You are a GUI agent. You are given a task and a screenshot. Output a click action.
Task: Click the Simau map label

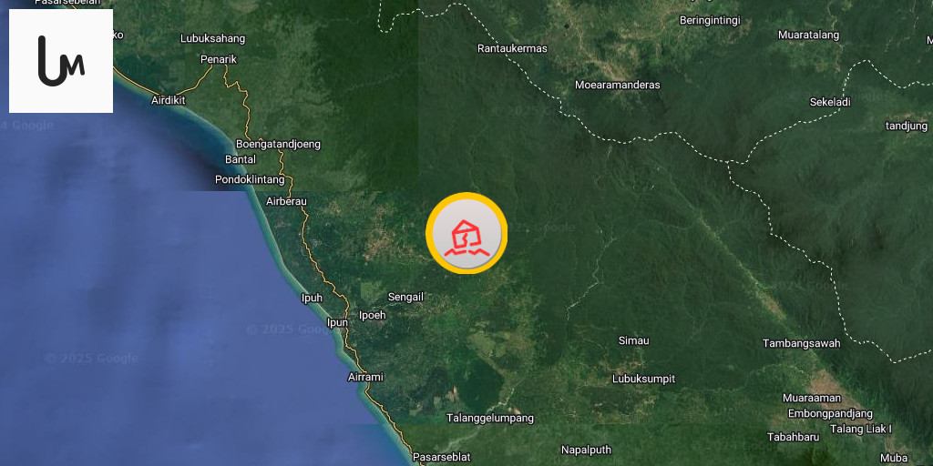point(634,341)
